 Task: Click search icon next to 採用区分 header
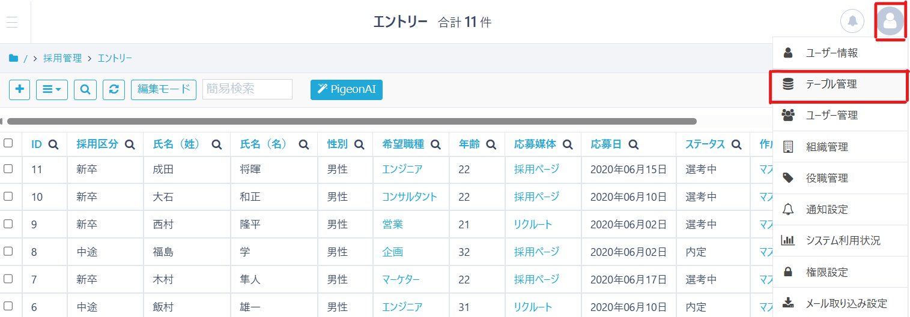(130, 144)
